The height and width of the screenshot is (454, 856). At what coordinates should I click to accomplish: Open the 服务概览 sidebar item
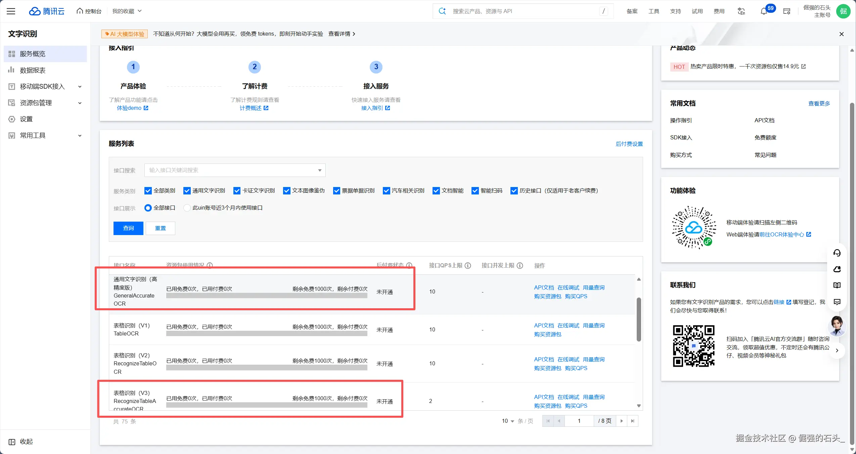45,54
